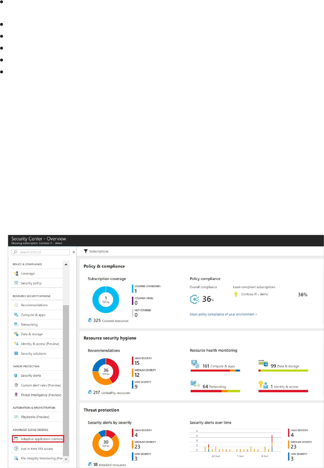
Task: Open the Coverage icon in sidebar
Action: [x=16, y=273]
